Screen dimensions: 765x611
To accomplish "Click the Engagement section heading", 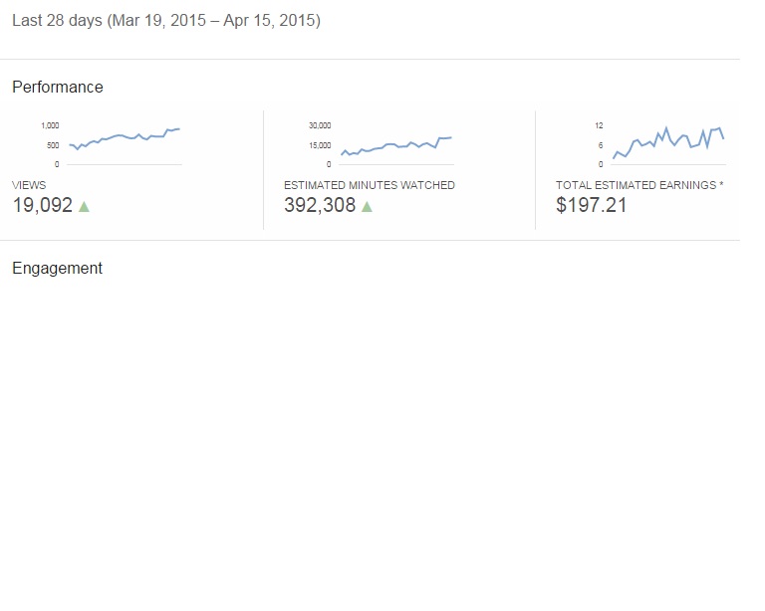I will tap(57, 269).
